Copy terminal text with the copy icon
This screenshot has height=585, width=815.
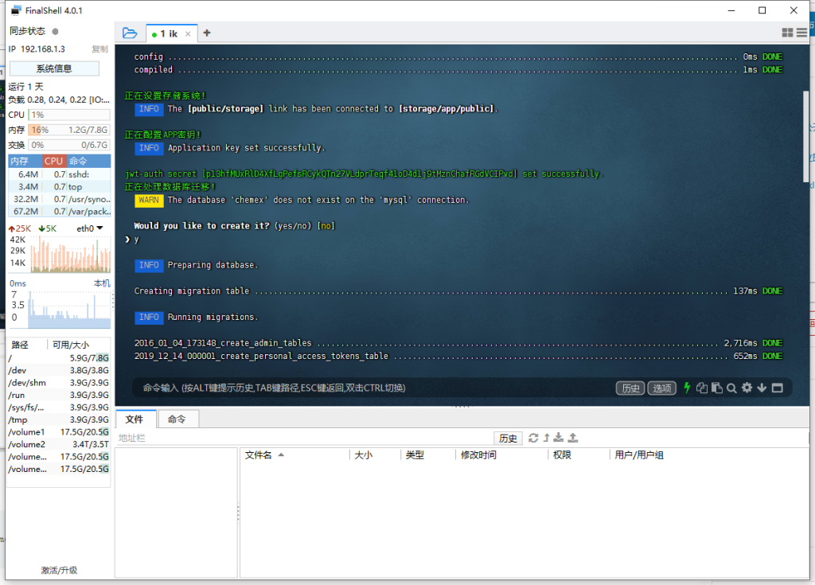click(702, 388)
